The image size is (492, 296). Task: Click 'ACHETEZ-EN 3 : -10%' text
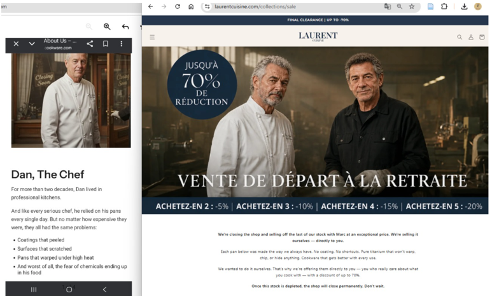point(274,206)
